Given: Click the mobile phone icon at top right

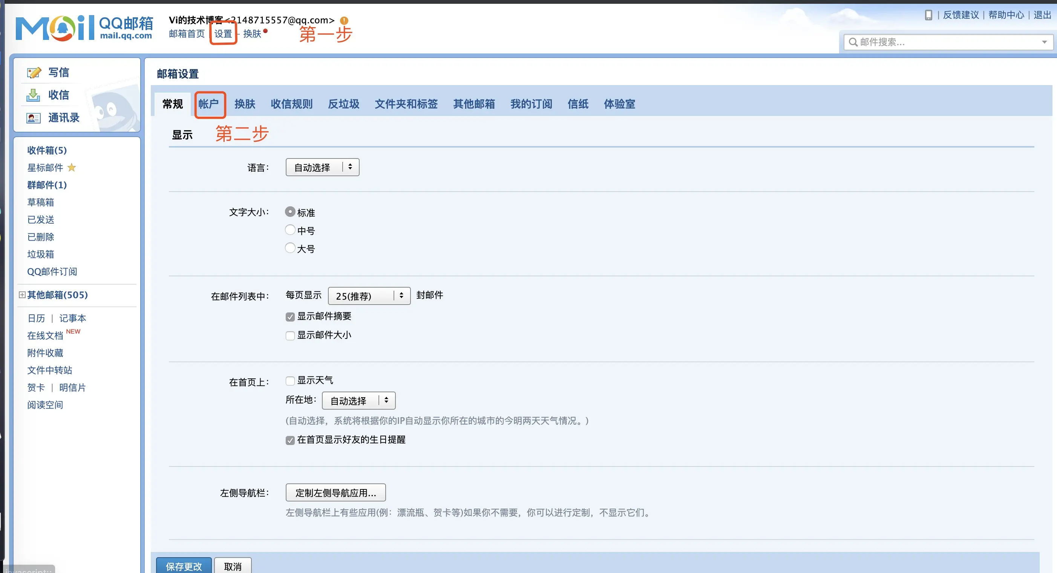Looking at the screenshot, I should pos(928,15).
